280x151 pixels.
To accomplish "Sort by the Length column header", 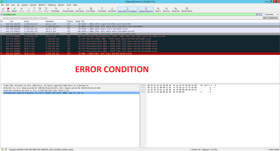I will pyautogui.click(x=78, y=21).
